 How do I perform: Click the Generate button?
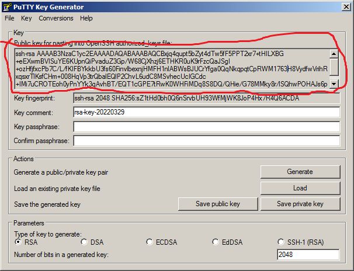point(300,172)
